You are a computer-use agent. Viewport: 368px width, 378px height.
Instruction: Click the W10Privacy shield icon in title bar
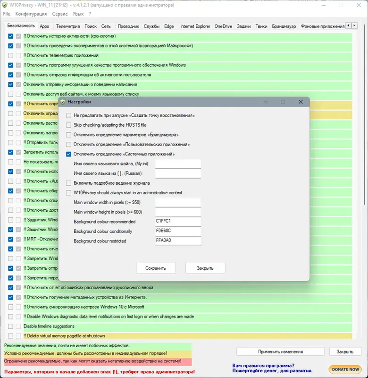[5, 5]
